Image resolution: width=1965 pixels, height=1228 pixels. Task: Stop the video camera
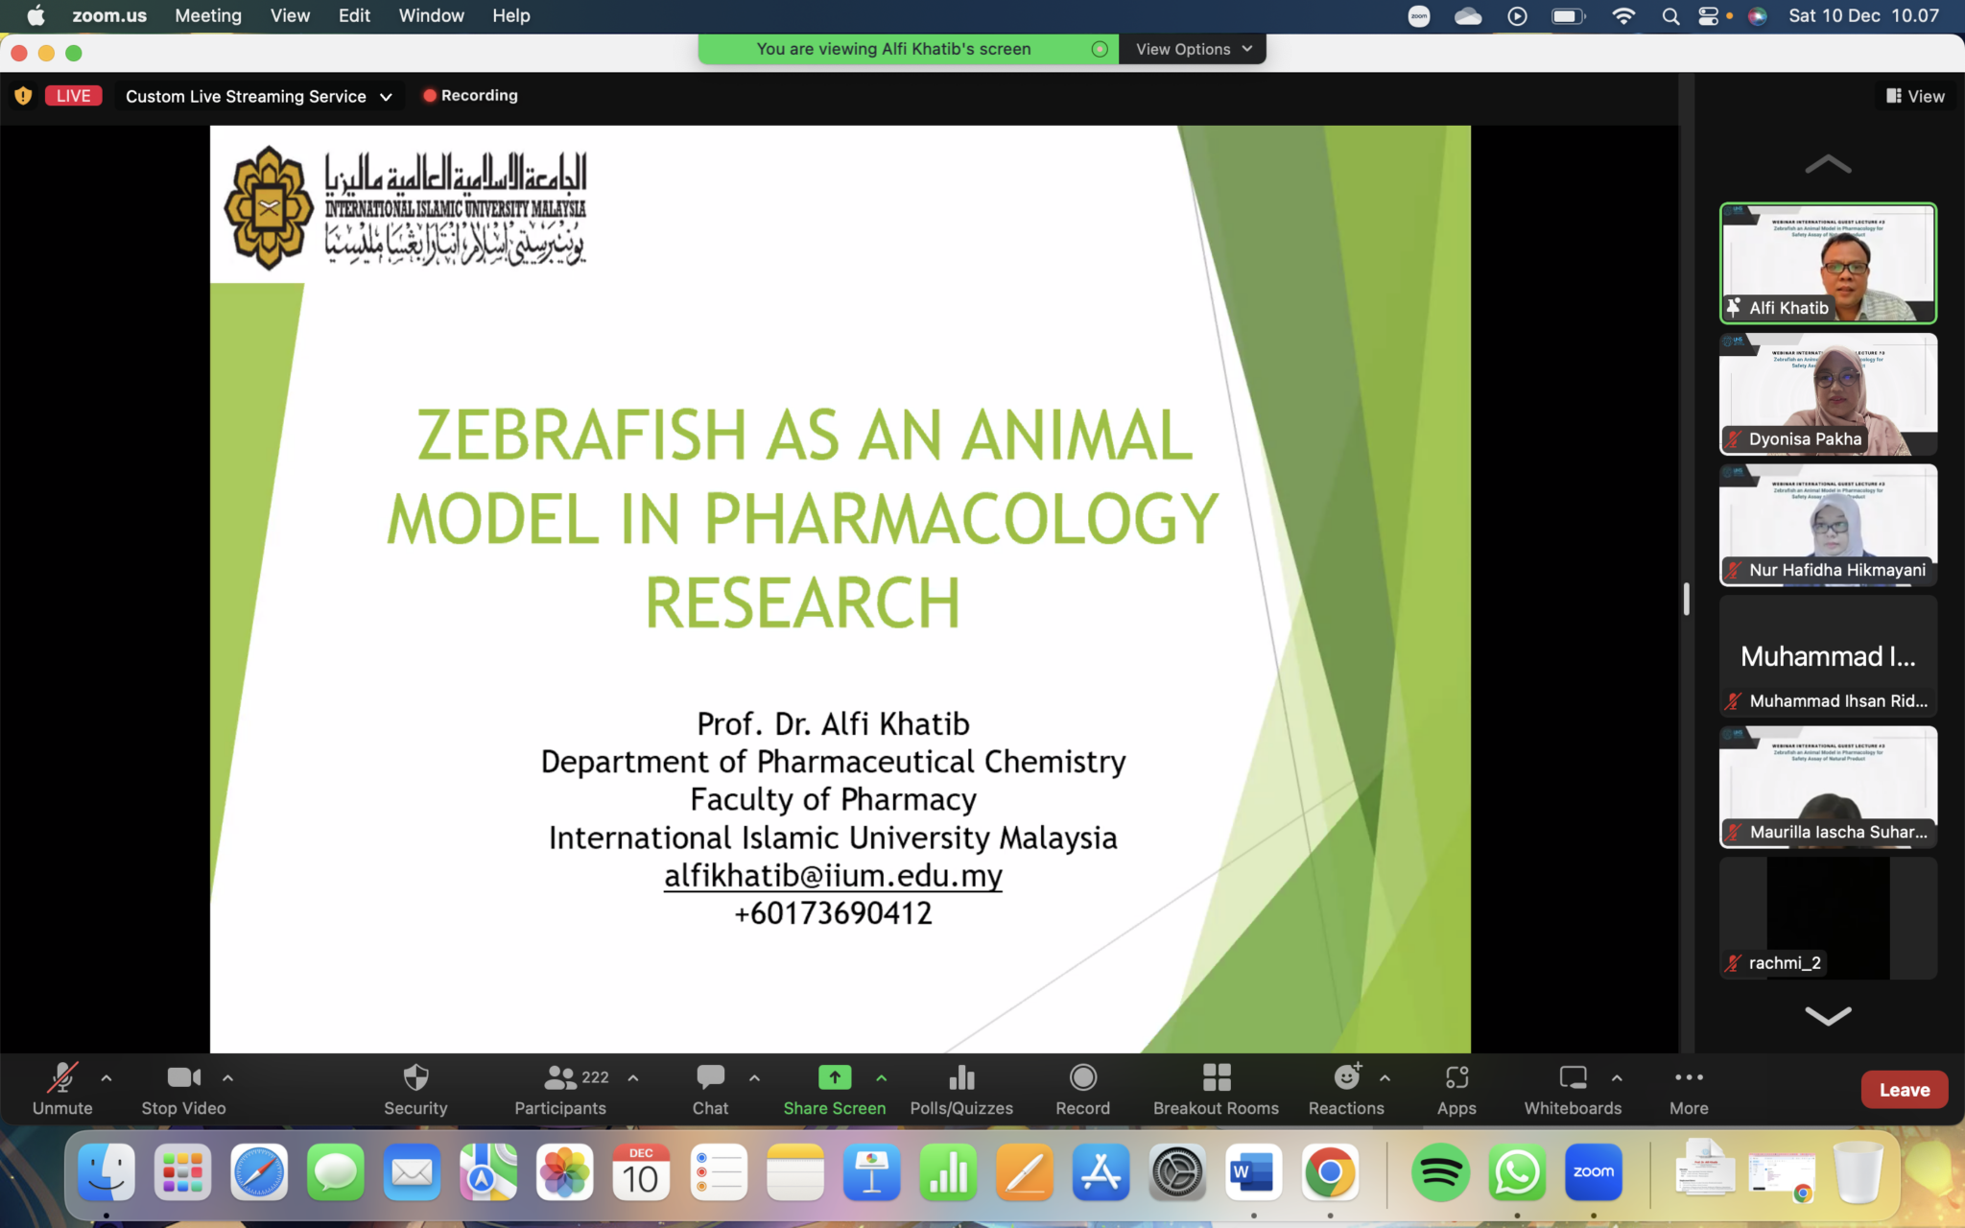(182, 1089)
